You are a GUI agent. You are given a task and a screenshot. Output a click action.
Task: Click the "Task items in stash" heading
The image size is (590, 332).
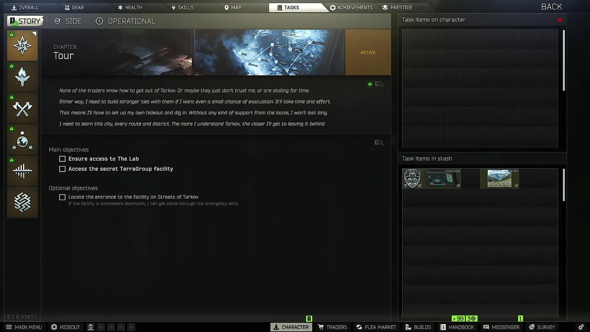click(427, 159)
